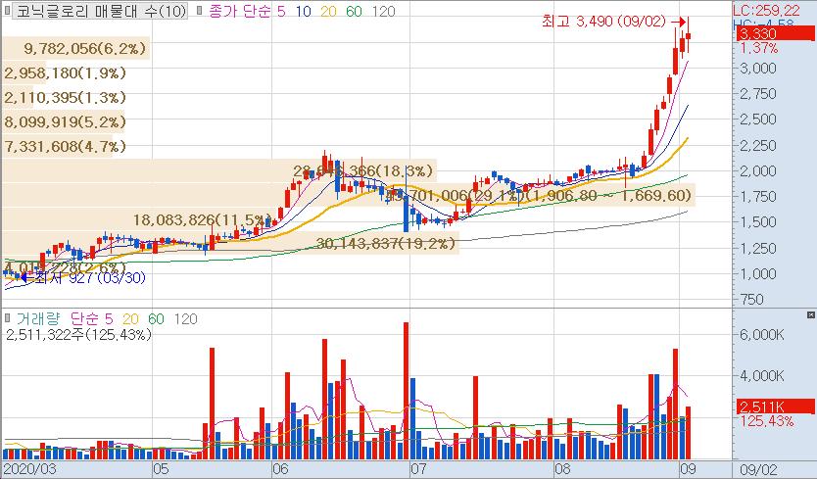Click the small gray marker beside 종가 단순
This screenshot has width=817, height=479.
pos(200,11)
